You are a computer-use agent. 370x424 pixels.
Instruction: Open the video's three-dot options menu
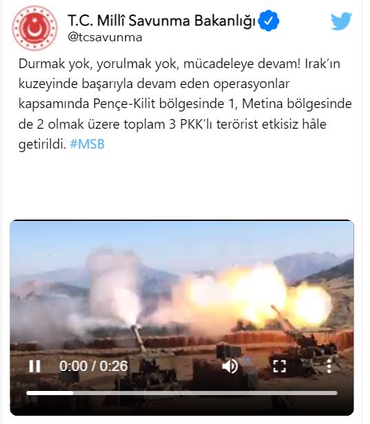329,366
